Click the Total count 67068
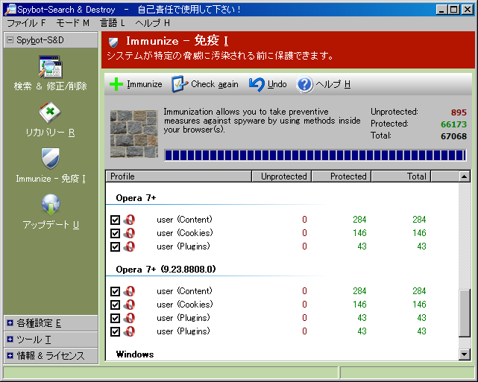 coord(453,136)
